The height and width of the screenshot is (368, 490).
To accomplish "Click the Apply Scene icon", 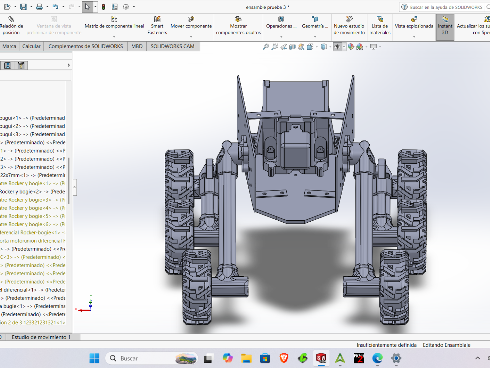I will pos(360,47).
